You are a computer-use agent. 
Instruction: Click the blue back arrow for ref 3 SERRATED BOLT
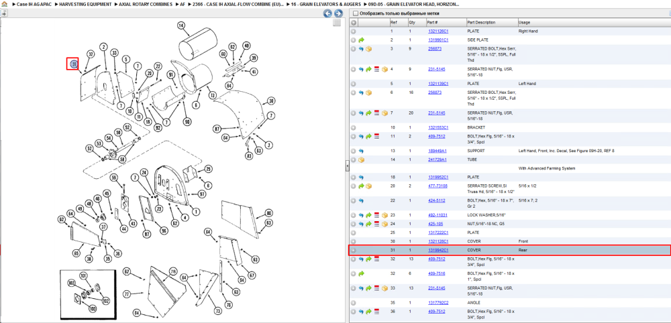[x=361, y=49]
